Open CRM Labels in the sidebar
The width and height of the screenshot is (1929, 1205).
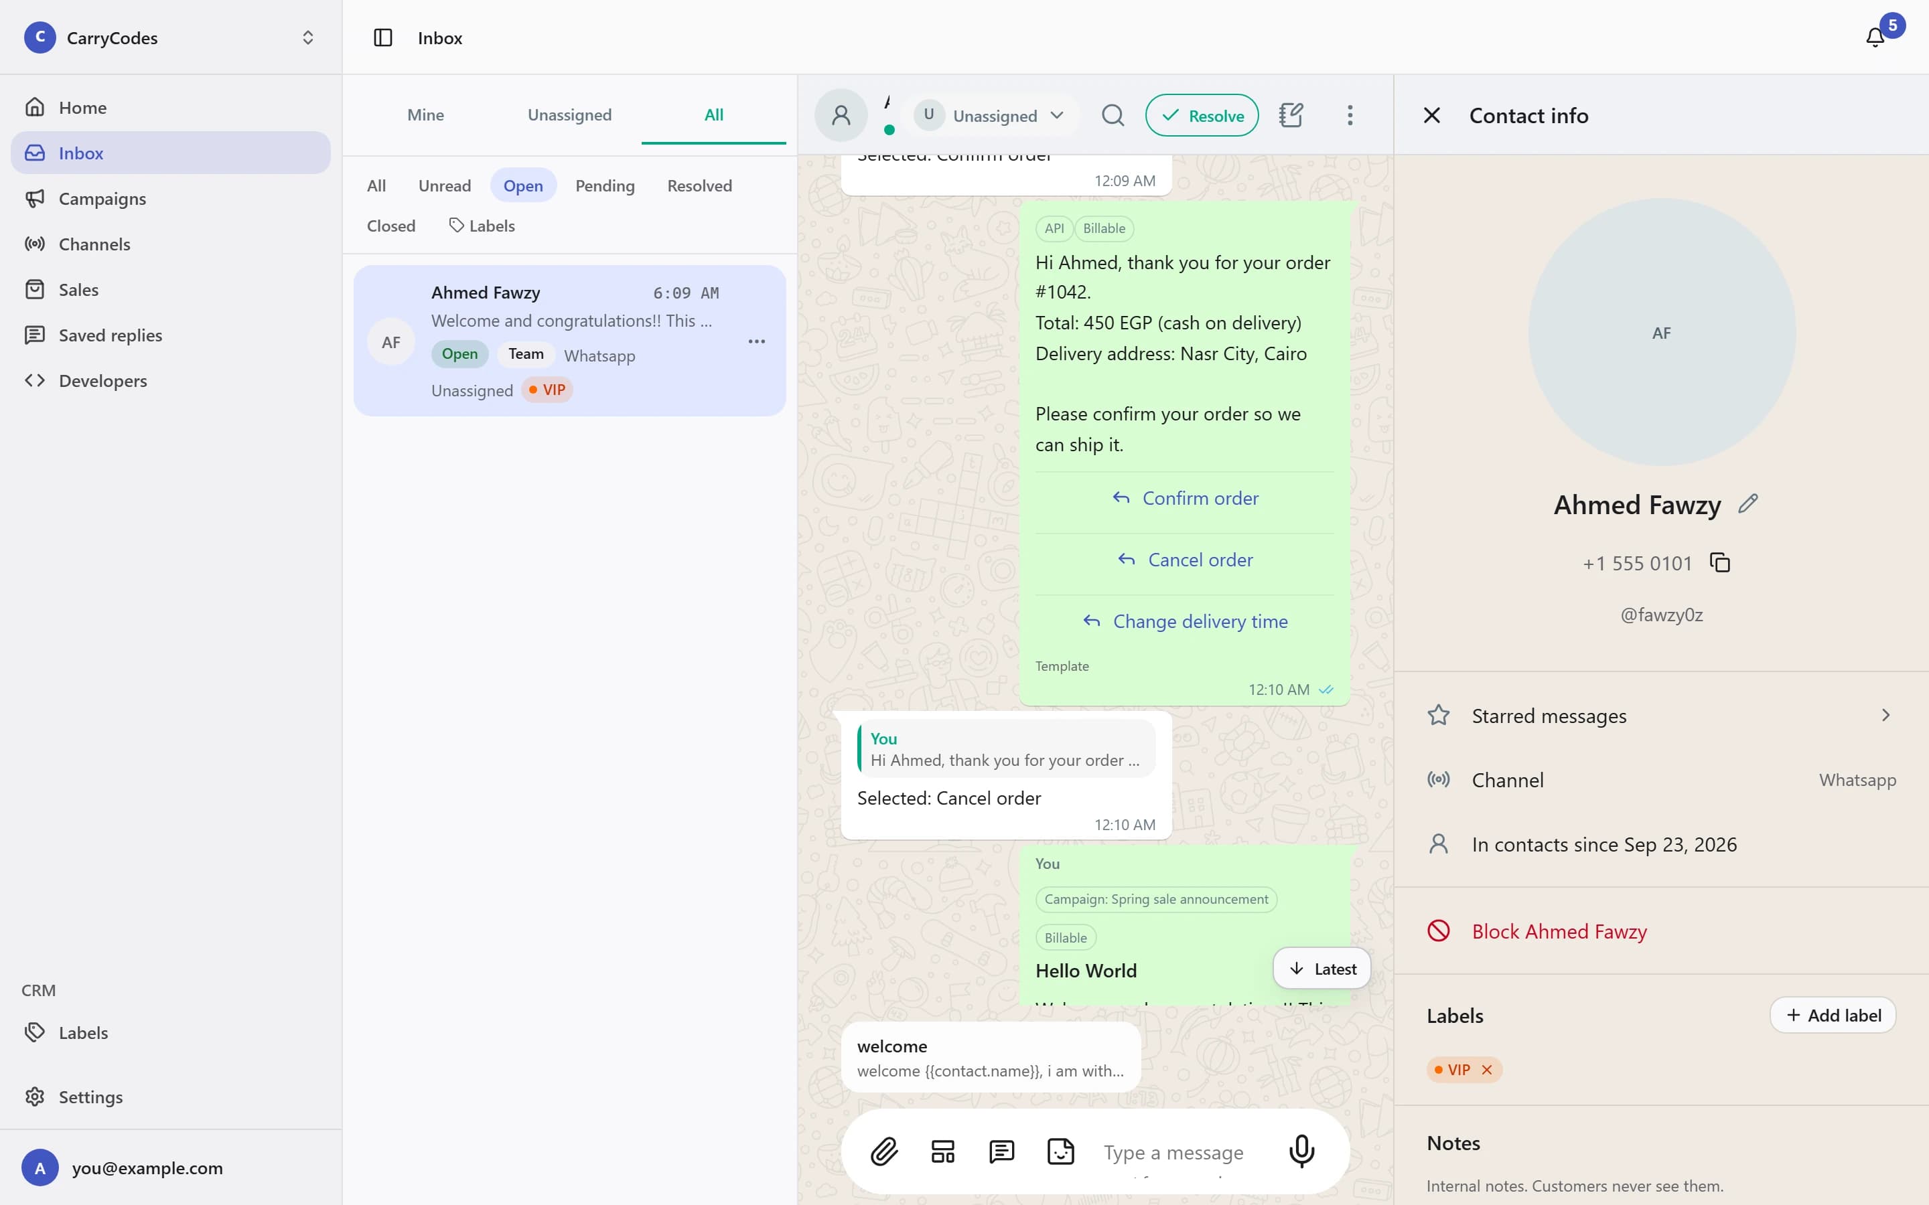coord(171,1032)
